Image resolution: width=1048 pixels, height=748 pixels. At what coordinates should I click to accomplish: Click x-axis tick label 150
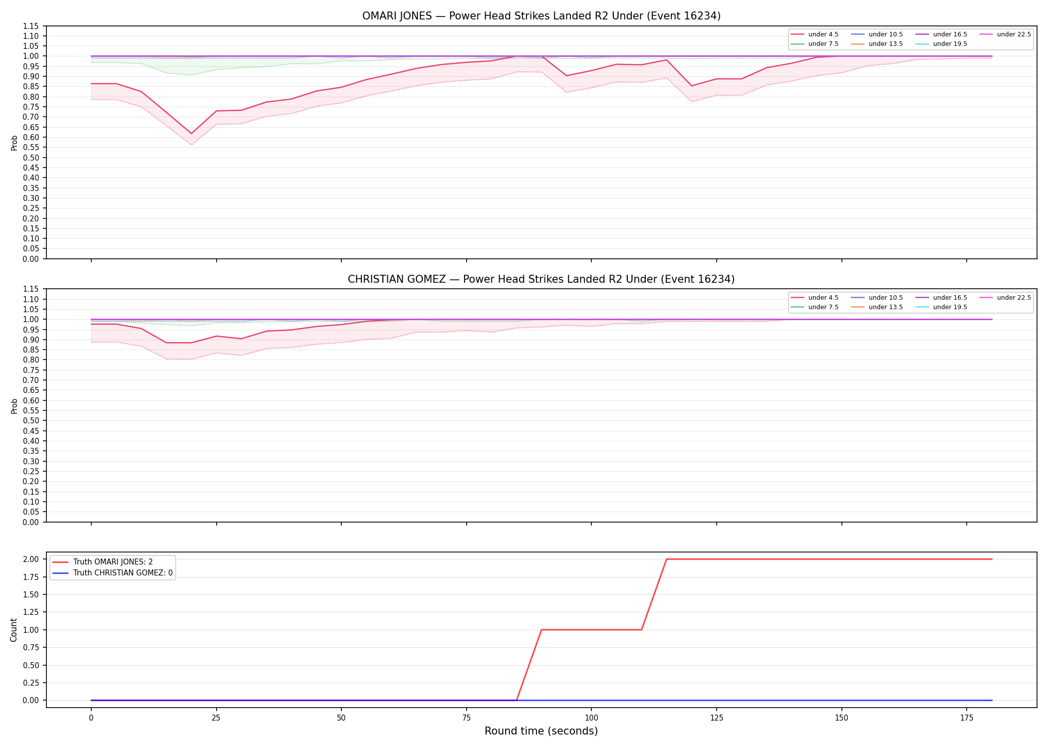(841, 718)
